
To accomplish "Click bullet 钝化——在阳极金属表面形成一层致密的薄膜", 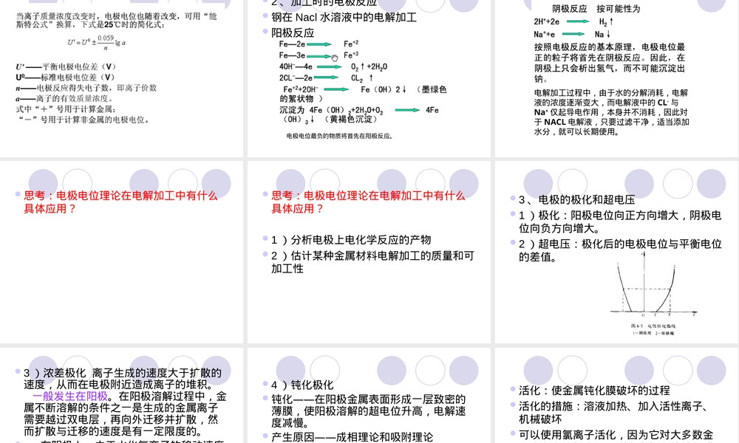I will click(x=368, y=411).
